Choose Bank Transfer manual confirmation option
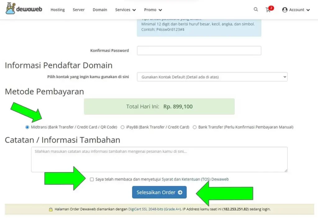 point(194,127)
